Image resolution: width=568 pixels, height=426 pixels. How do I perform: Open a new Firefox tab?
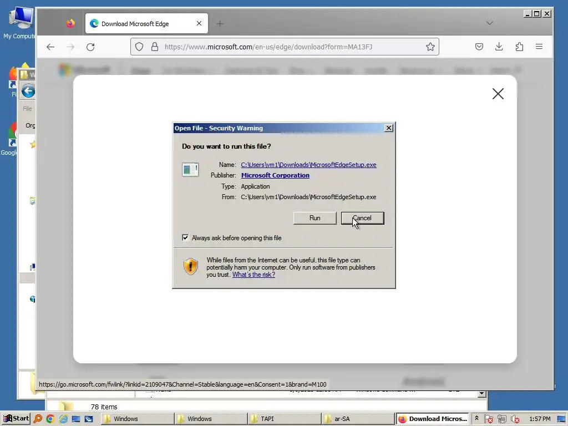pyautogui.click(x=220, y=24)
